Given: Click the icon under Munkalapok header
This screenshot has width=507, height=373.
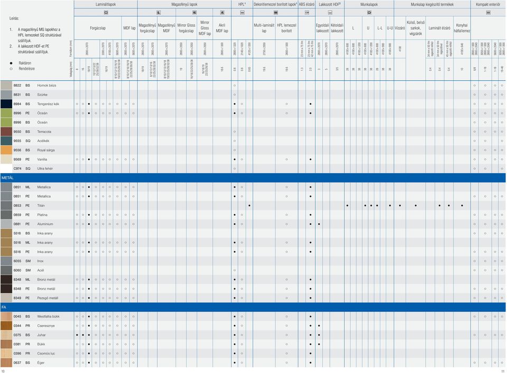Looking at the screenshot, I should click(x=369, y=13).
